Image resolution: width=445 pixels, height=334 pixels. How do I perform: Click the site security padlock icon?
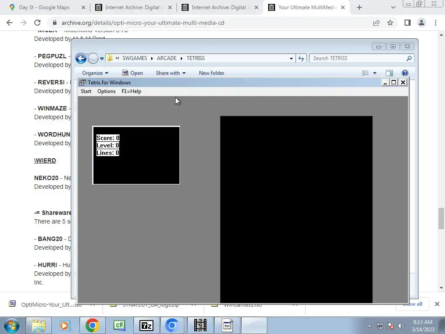[x=55, y=23]
